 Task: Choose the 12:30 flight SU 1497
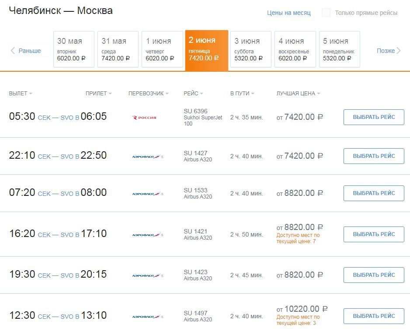coord(374,316)
